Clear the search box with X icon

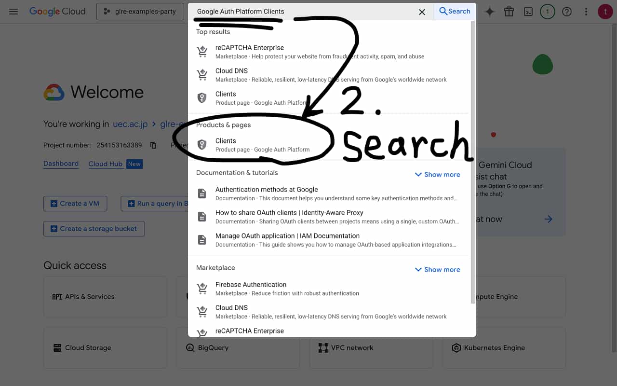pos(422,12)
